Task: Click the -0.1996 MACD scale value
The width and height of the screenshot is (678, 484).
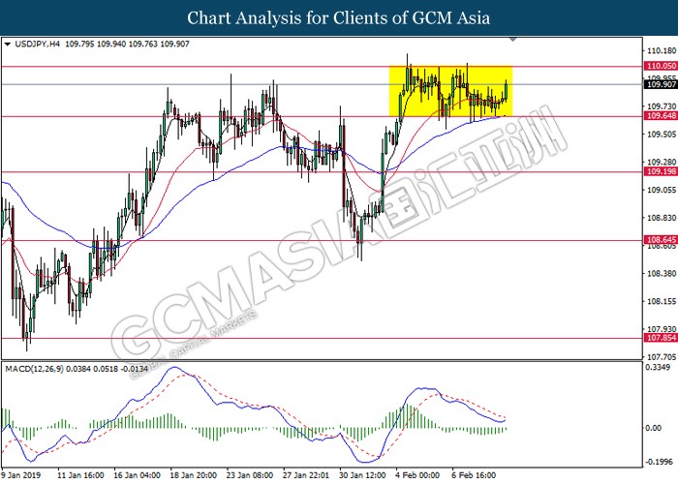Action: coord(659,462)
